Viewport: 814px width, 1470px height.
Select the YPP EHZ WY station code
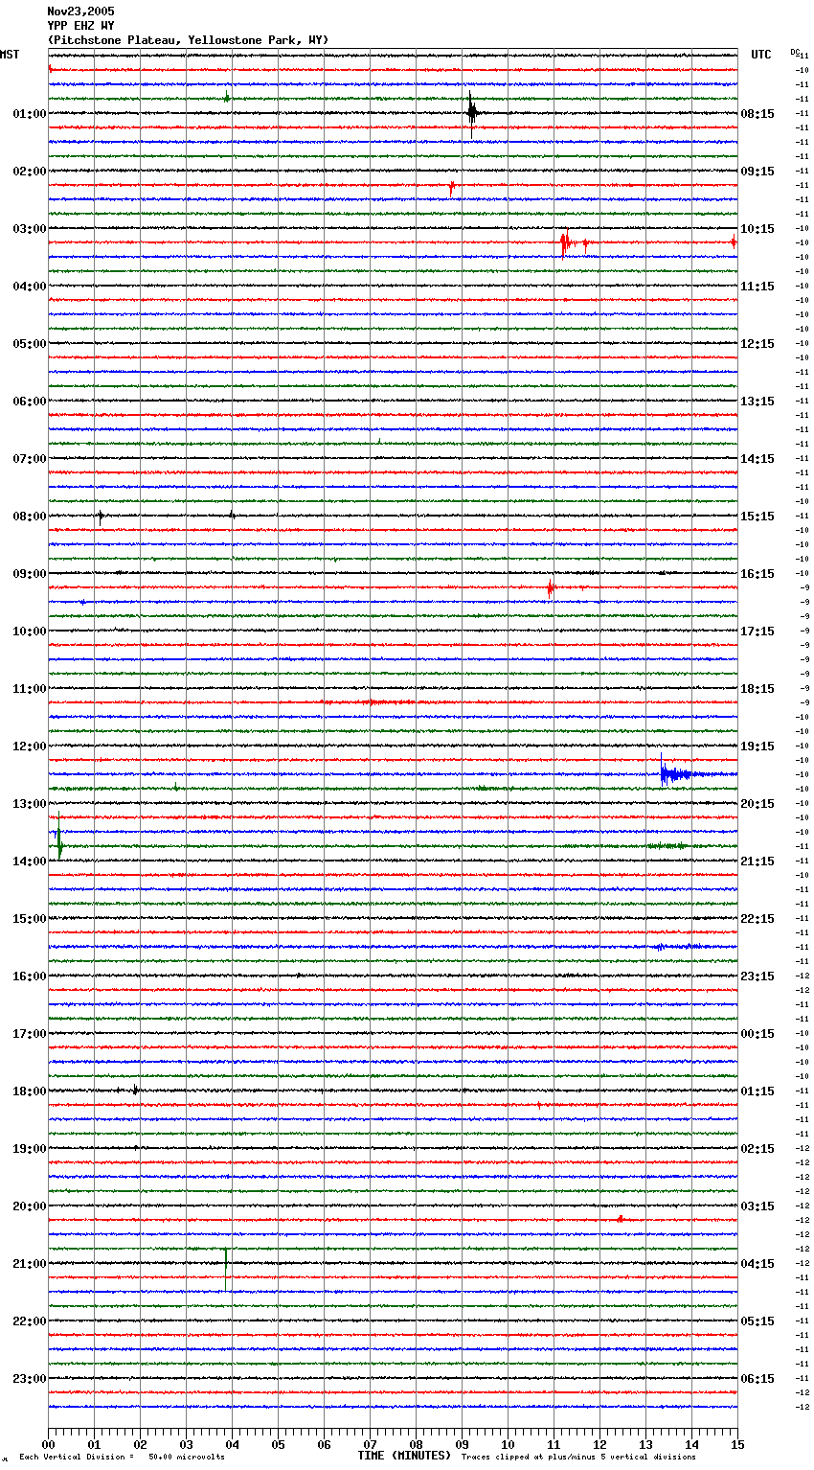click(80, 26)
